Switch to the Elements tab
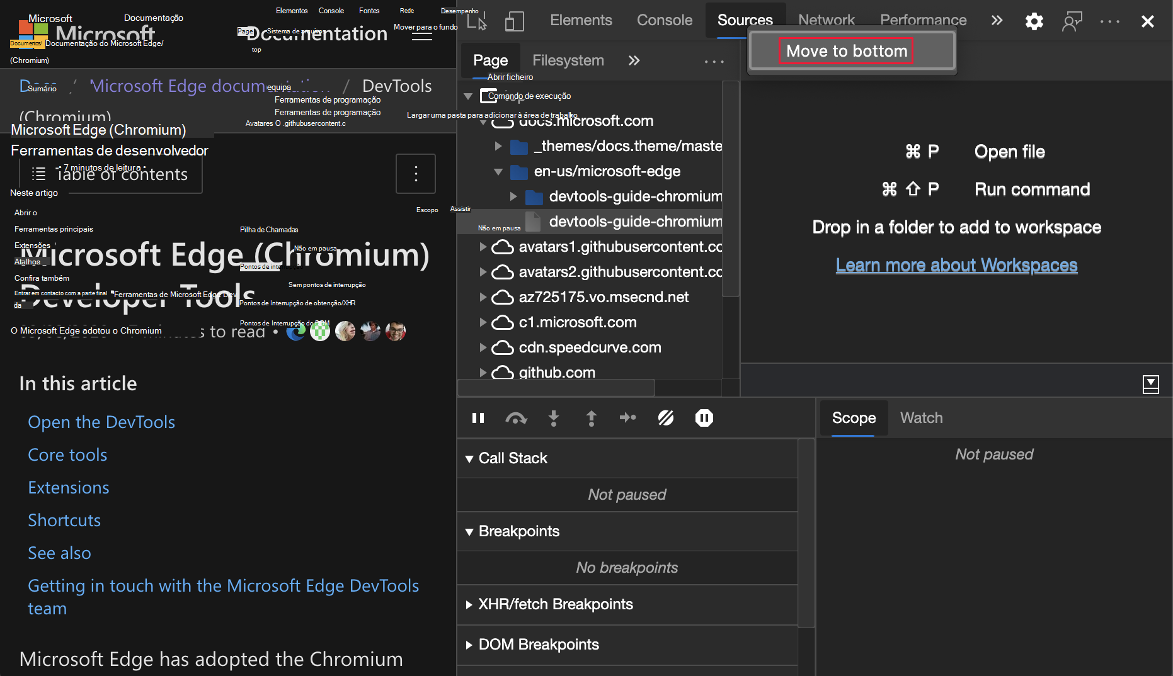Screen dimensions: 1173x676 pos(581,20)
